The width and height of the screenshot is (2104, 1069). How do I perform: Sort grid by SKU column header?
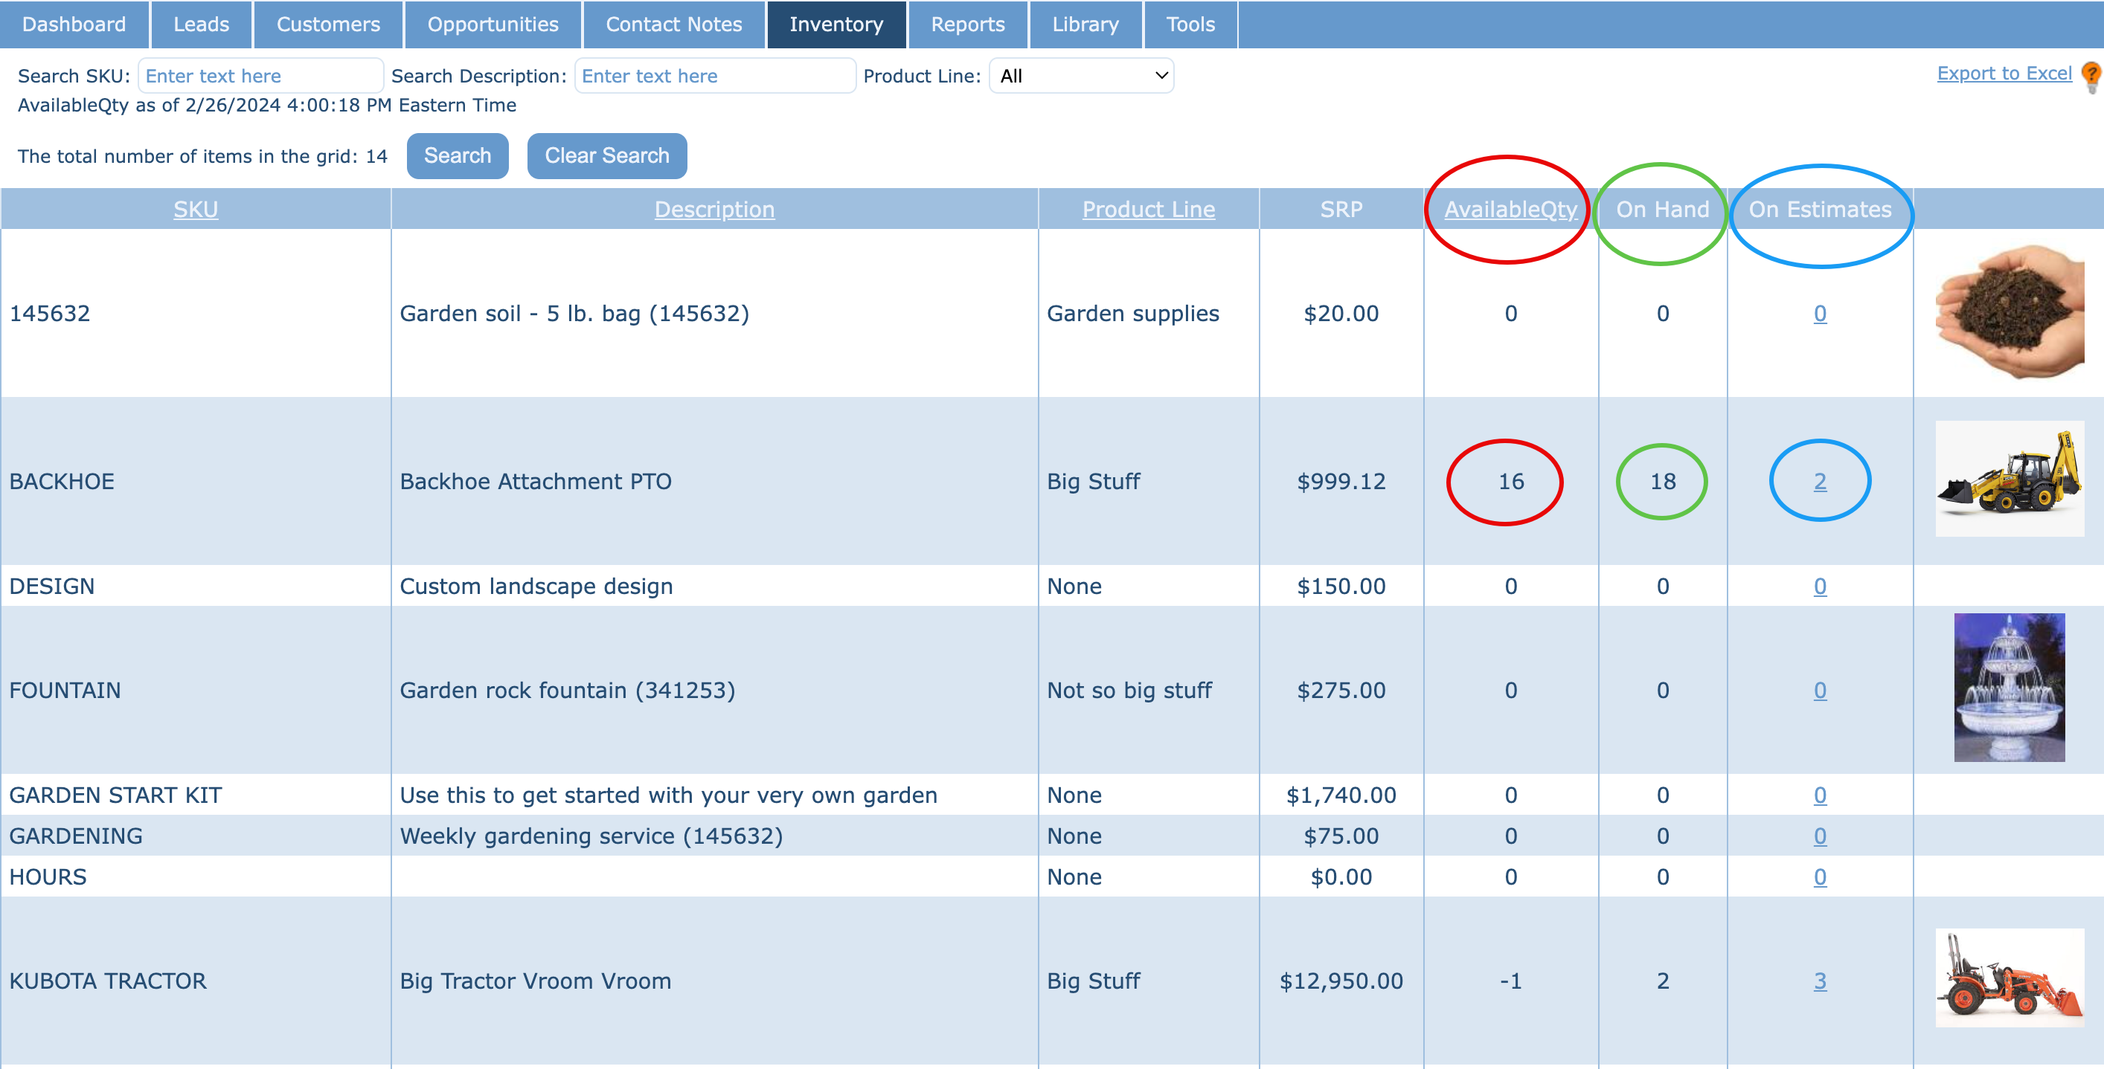(195, 210)
